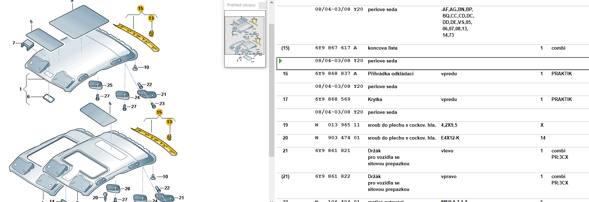Select callout number 26 in the lower diagram
Viewport: 589px width, 202px height.
pyautogui.click(x=128, y=189)
